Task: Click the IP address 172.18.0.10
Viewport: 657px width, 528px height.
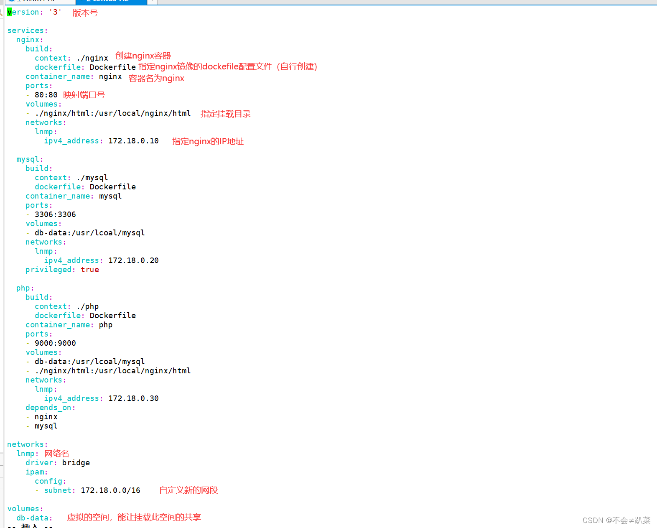Action: [x=133, y=141]
